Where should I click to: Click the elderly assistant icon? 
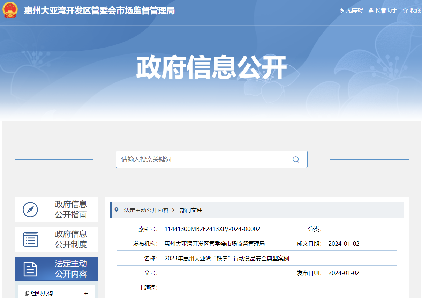click(371, 10)
